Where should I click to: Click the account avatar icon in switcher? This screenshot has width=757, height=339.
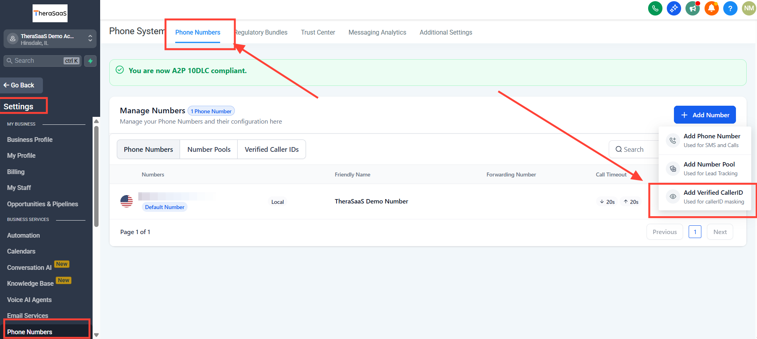(13, 39)
